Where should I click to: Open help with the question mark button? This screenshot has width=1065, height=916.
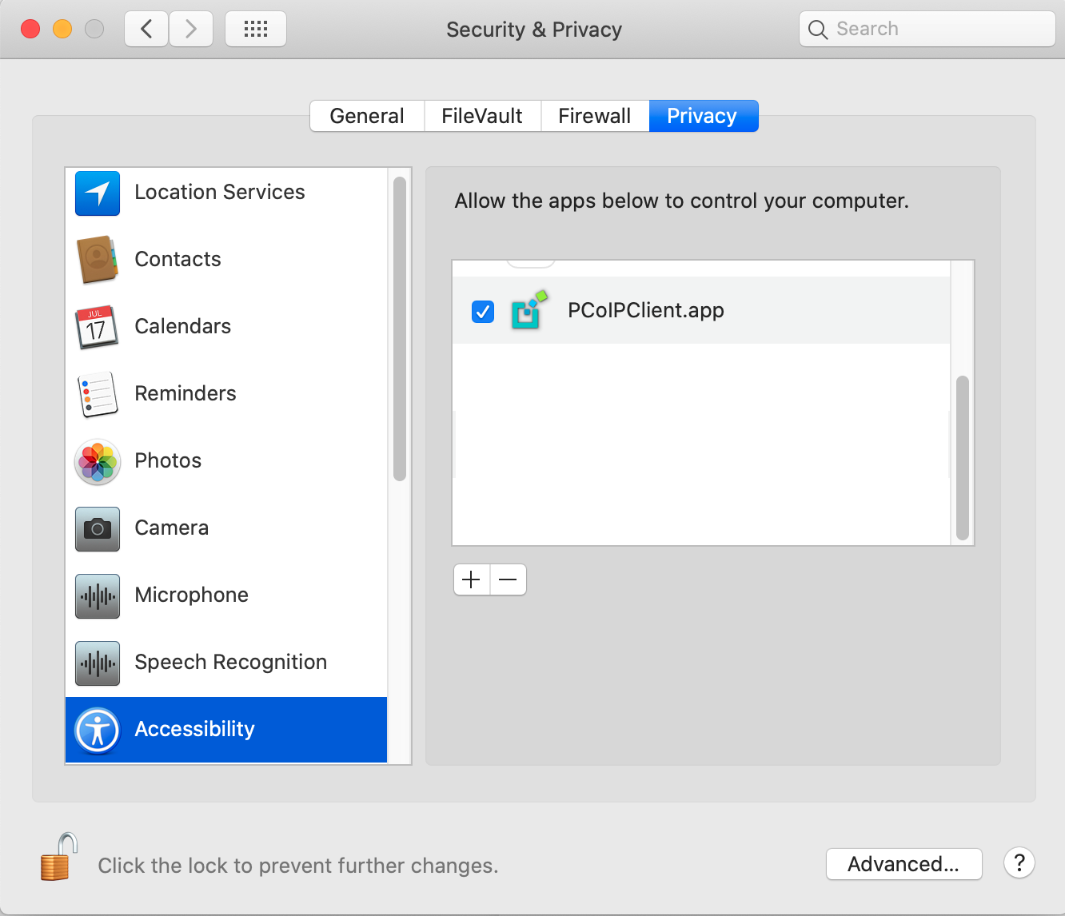coord(1019,863)
